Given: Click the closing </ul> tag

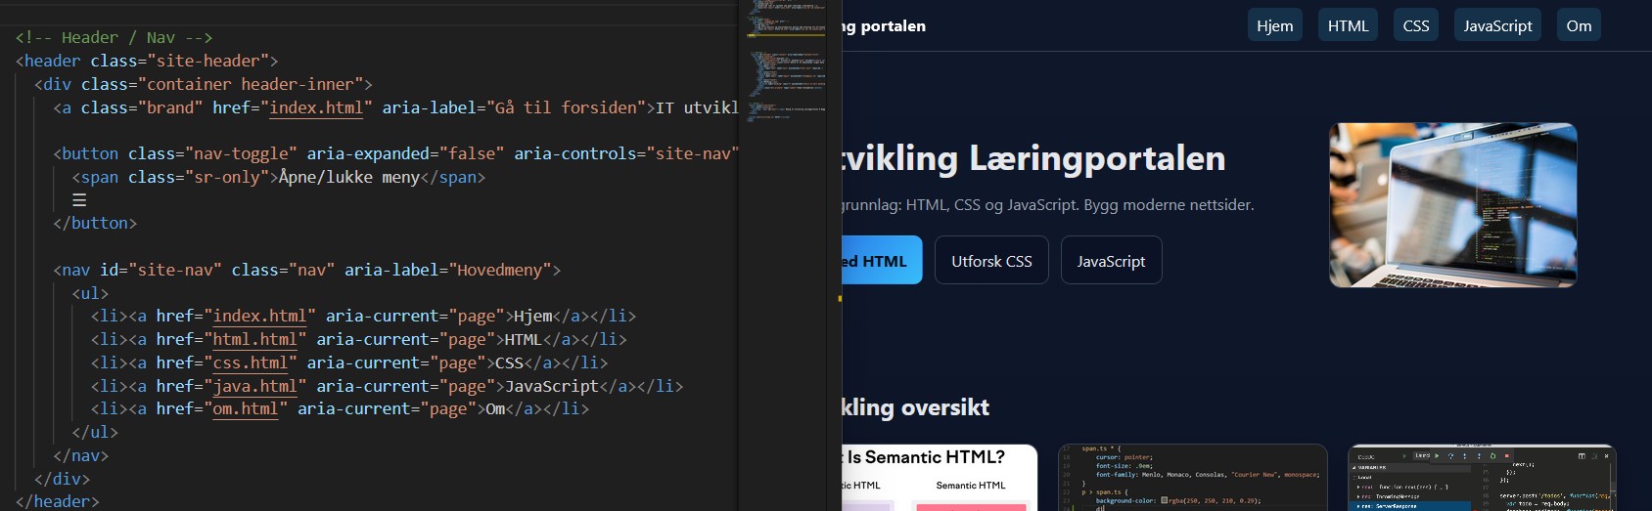Looking at the screenshot, I should point(95,432).
